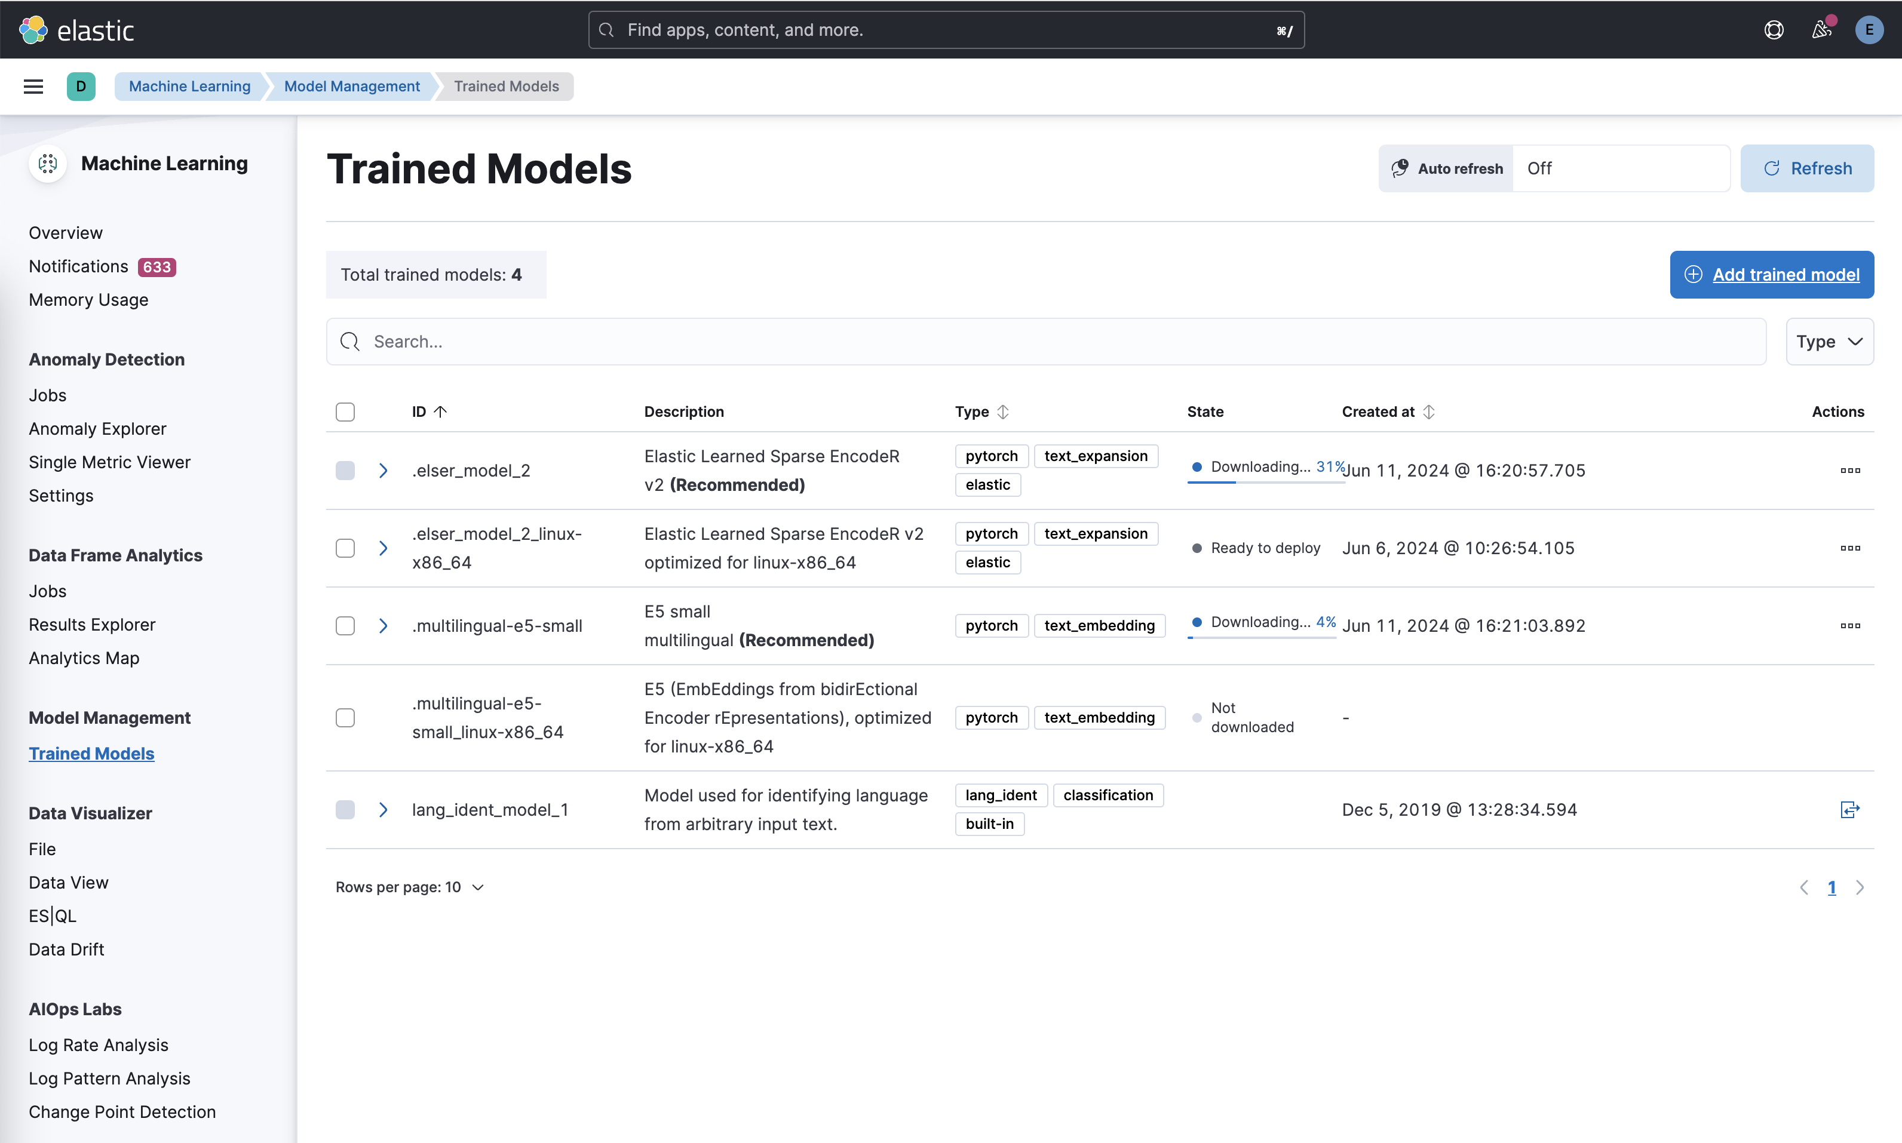Focus the models Search field
The image size is (1902, 1143).
click(1046, 342)
